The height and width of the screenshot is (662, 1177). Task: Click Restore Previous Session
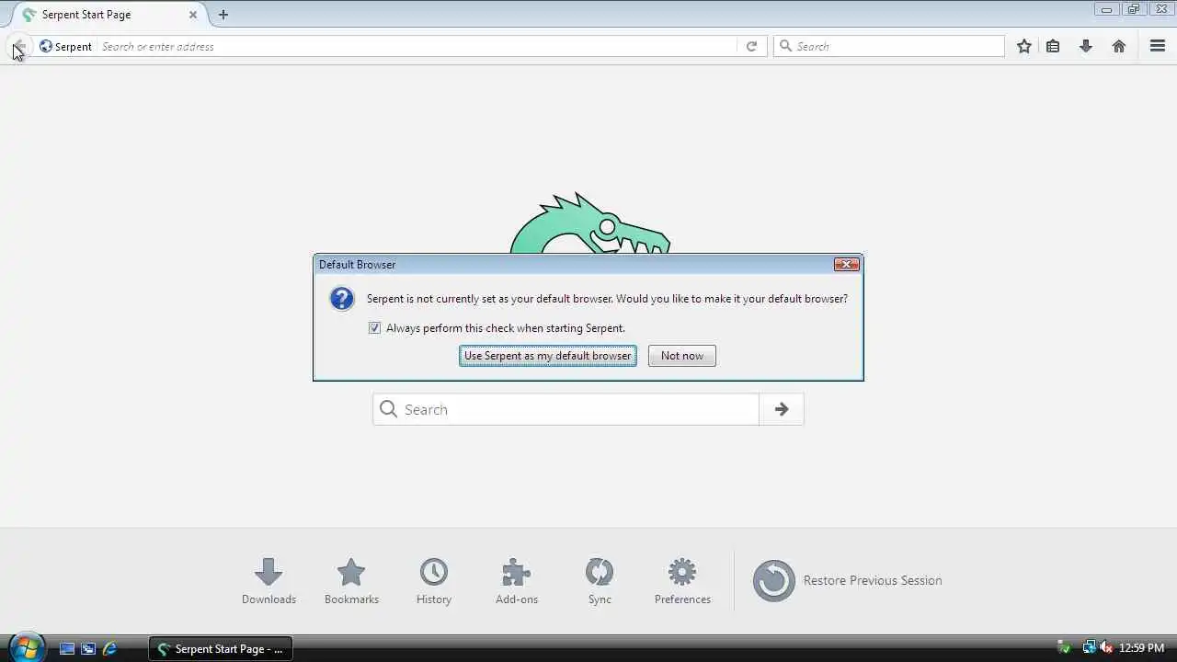[x=848, y=580]
